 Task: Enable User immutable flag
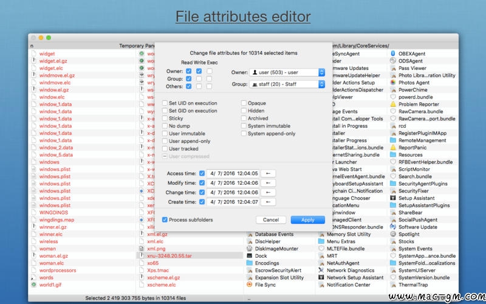coord(165,133)
